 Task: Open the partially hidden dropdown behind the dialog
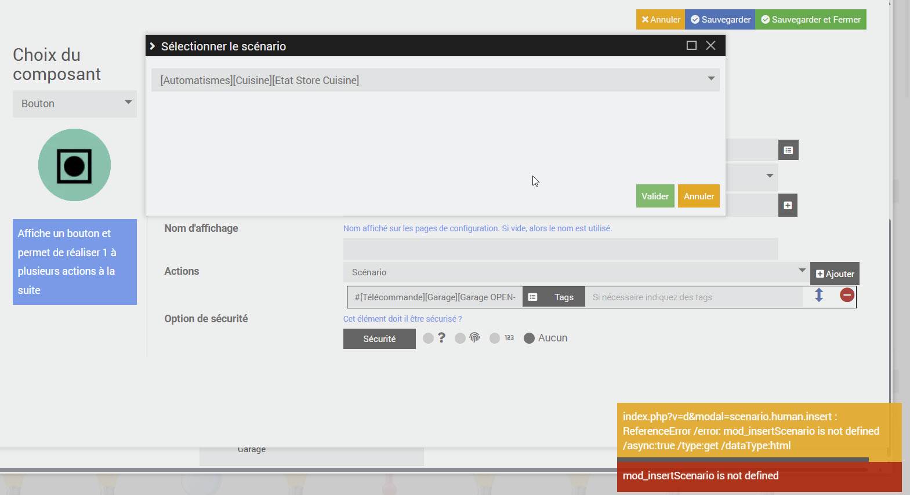tap(752, 176)
